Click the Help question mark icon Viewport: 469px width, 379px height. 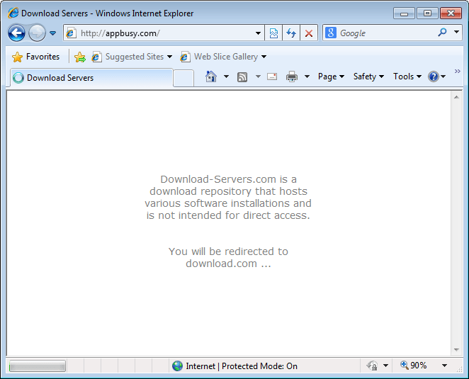434,77
